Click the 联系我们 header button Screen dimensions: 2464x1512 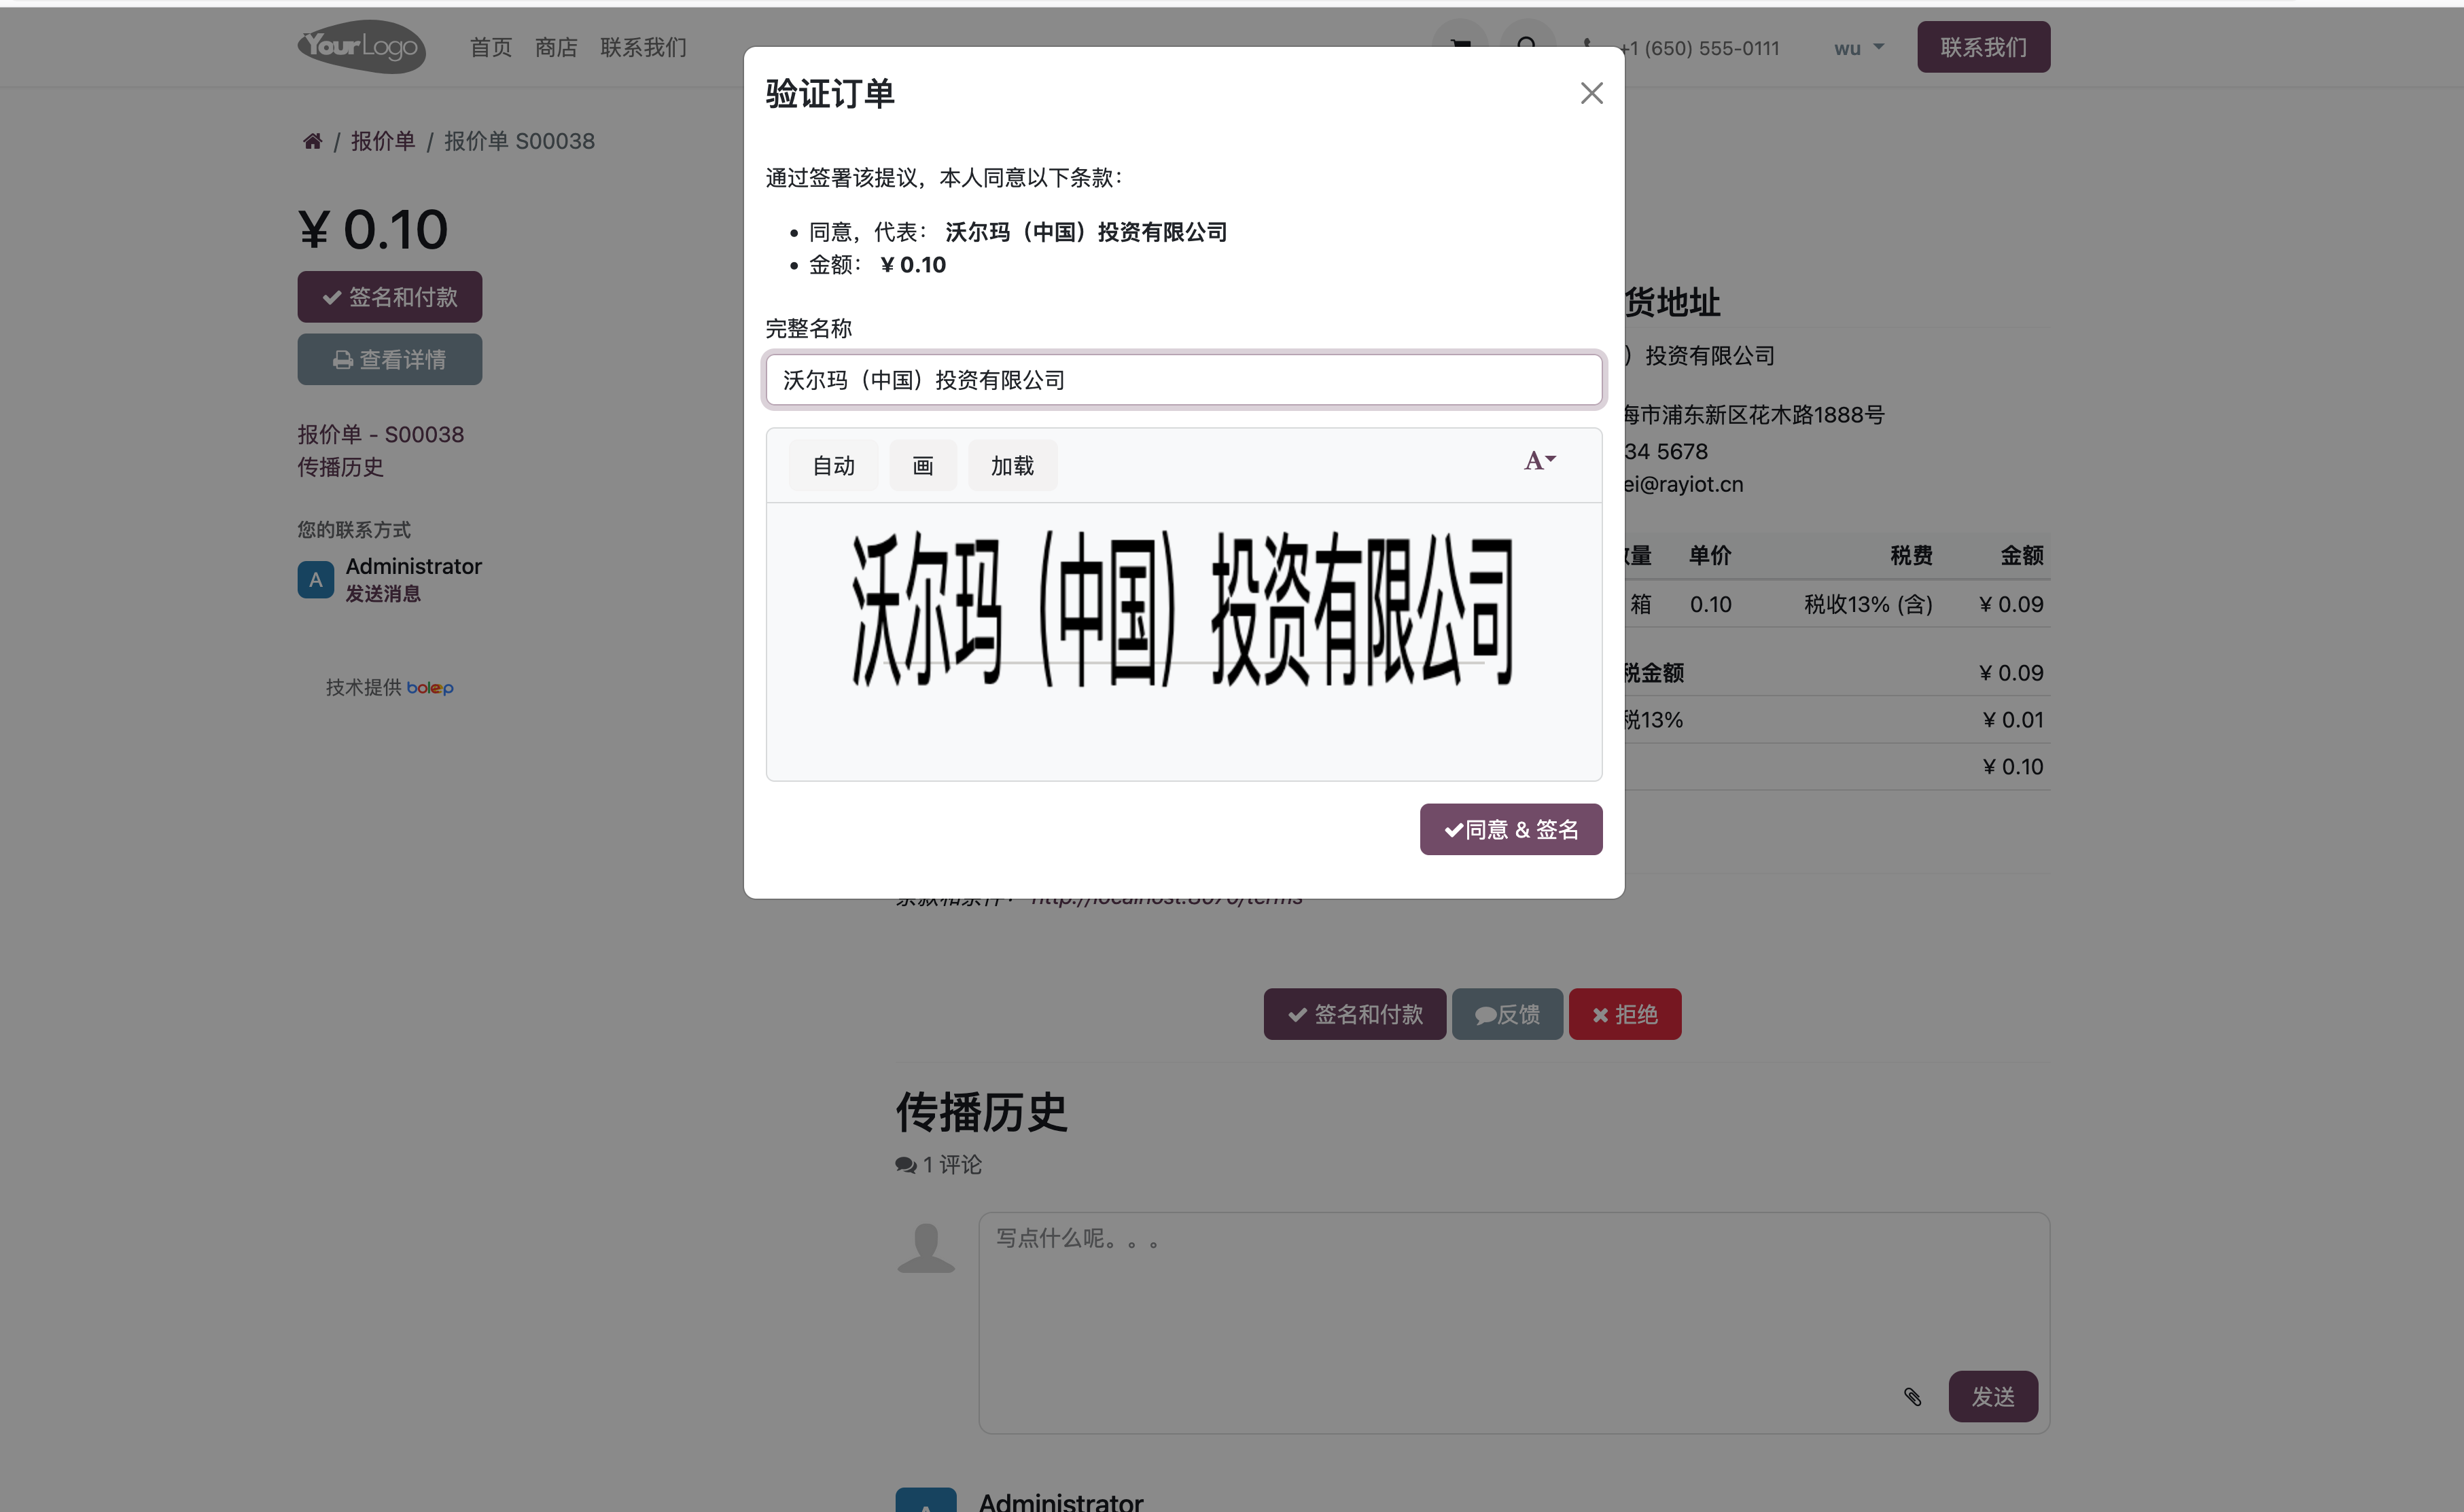coord(1983,47)
